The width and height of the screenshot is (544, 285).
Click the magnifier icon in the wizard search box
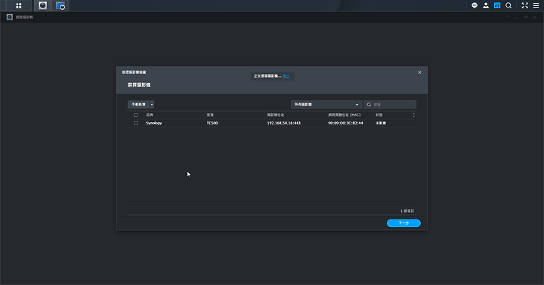tap(369, 105)
